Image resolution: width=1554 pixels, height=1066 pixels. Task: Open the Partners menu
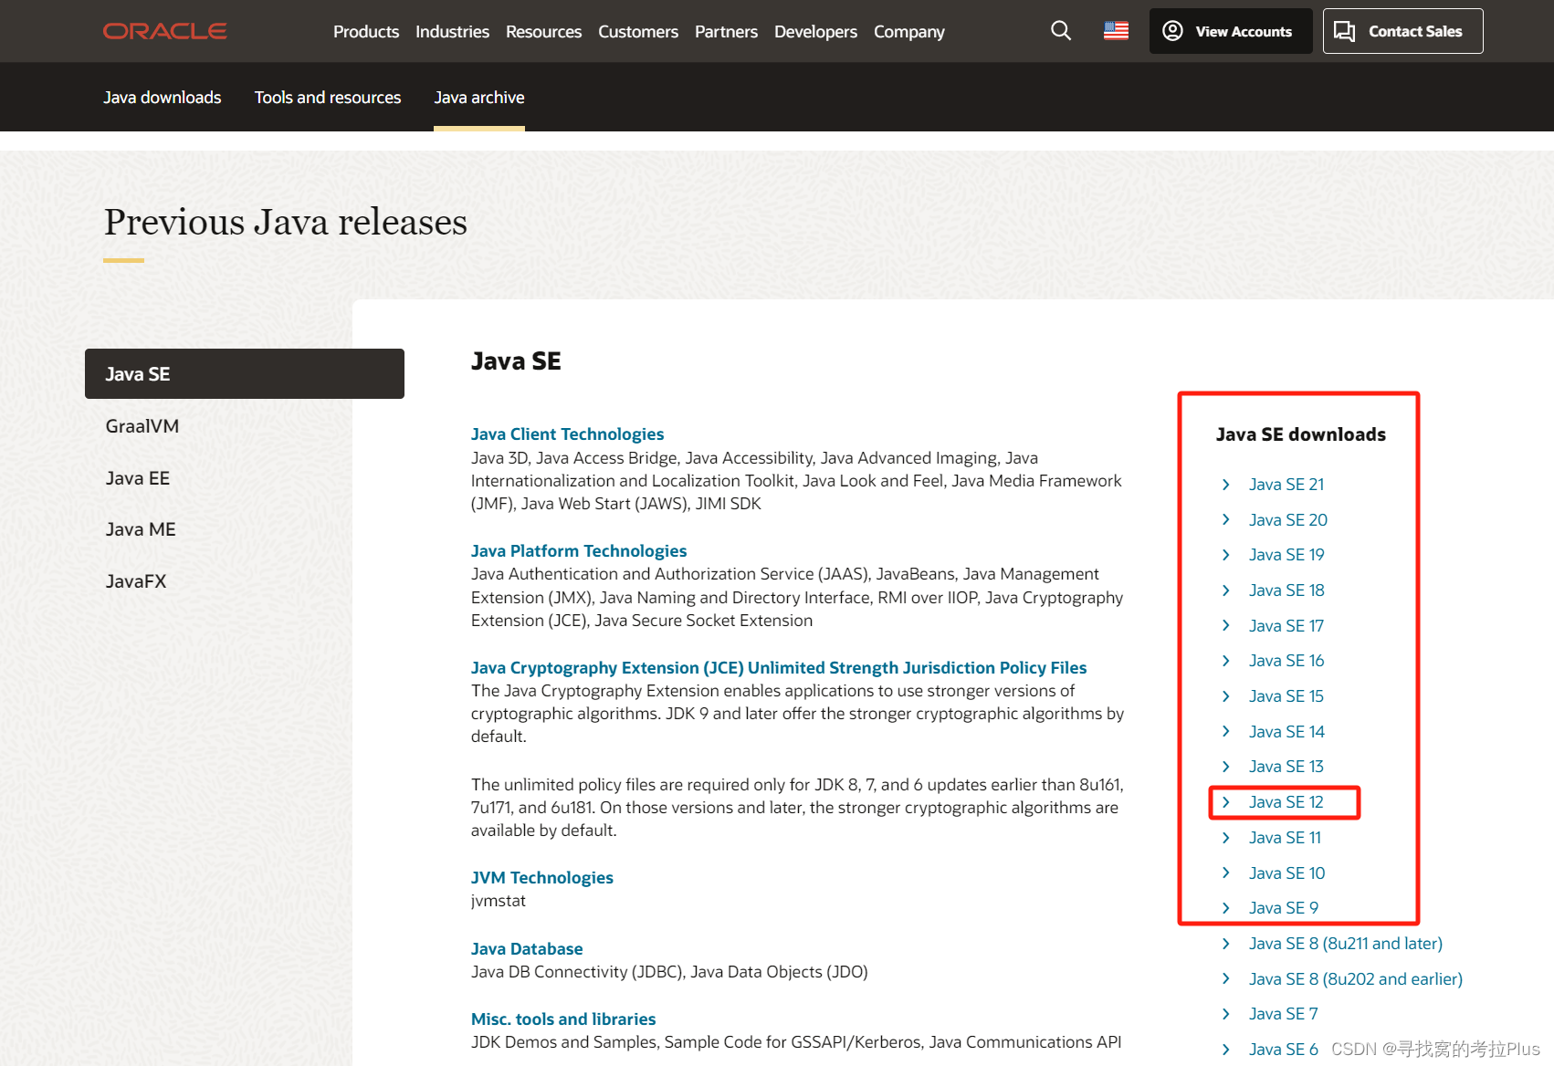(726, 31)
